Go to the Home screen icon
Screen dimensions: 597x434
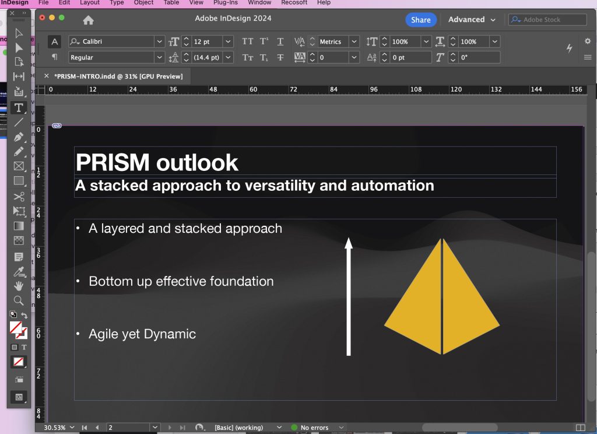pyautogui.click(x=88, y=20)
